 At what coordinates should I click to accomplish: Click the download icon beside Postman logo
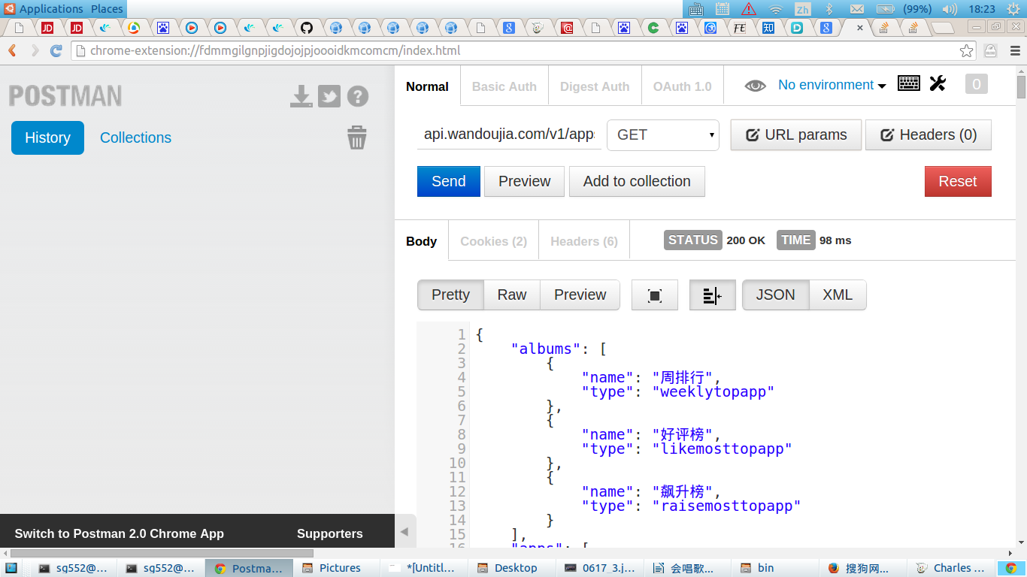pos(301,96)
